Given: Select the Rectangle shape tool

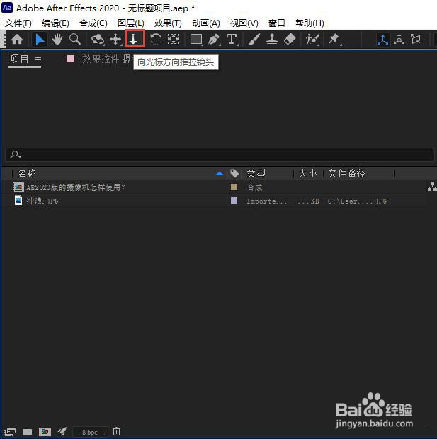Looking at the screenshot, I should click(196, 39).
